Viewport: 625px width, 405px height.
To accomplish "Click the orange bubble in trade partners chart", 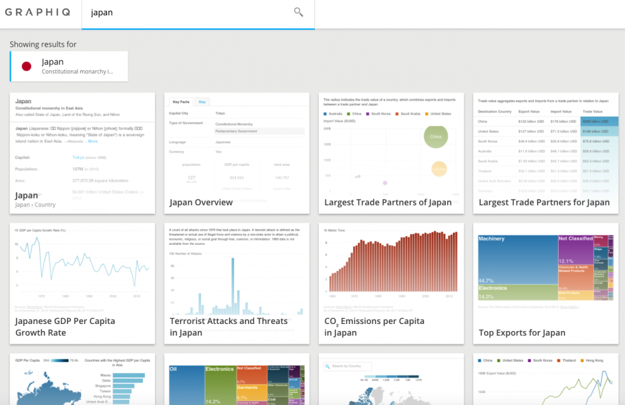I will (x=439, y=168).
